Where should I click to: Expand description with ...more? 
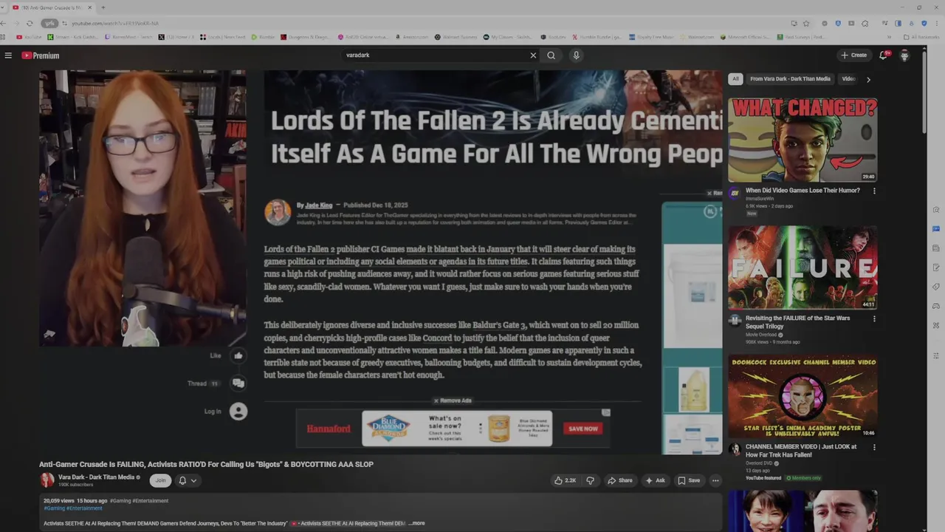click(417, 523)
